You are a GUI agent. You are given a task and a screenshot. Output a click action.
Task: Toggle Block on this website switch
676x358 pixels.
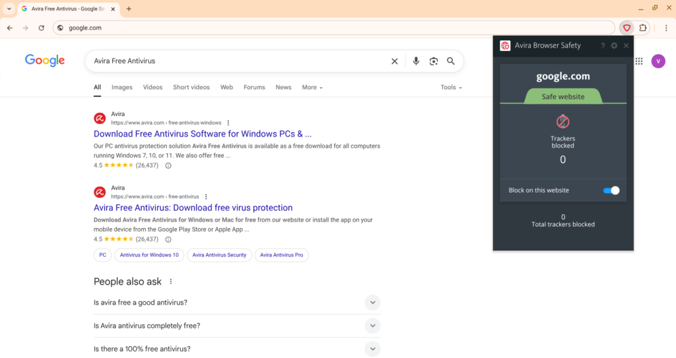pyautogui.click(x=611, y=191)
